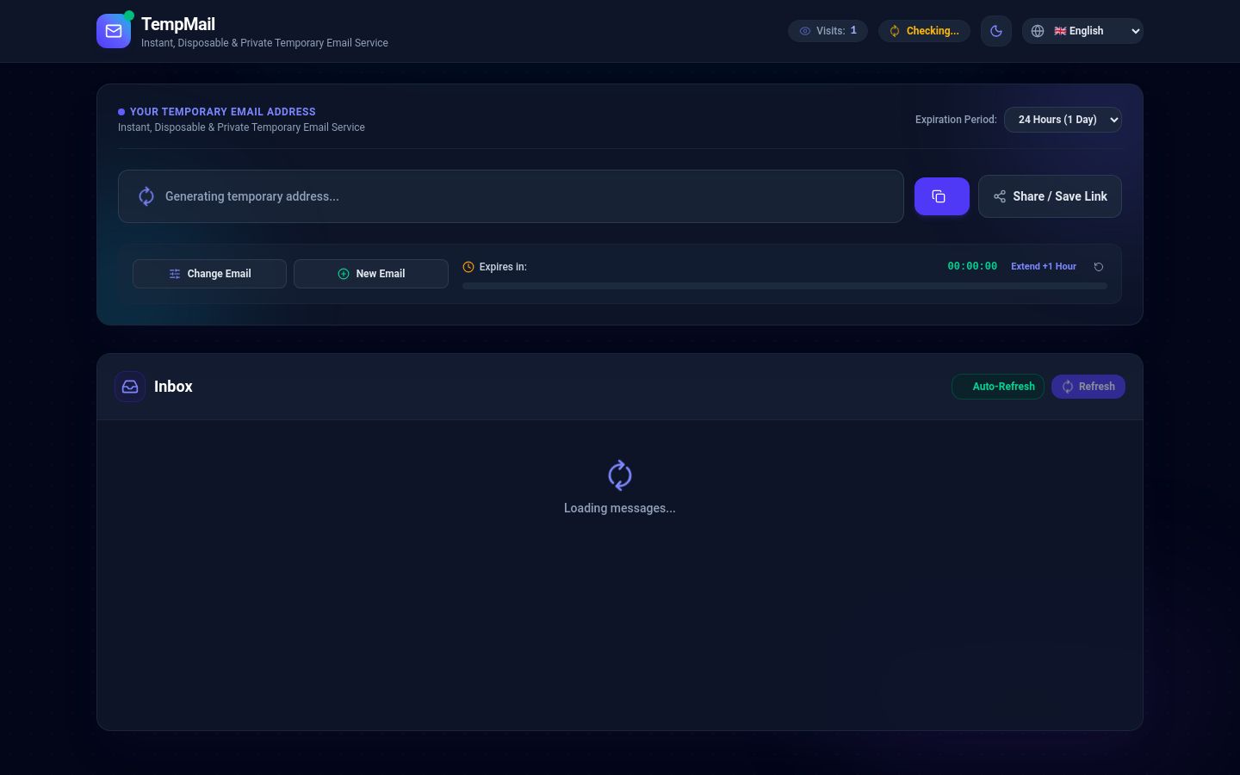Open the Expiration Period dropdown

[1063, 120]
